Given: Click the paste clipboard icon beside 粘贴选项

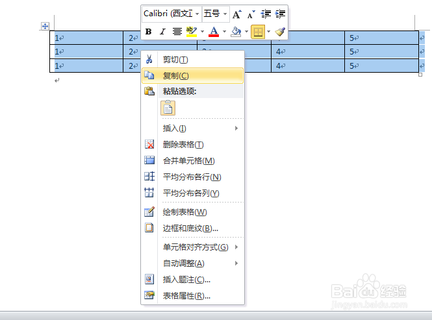Looking at the screenshot, I should [x=149, y=91].
